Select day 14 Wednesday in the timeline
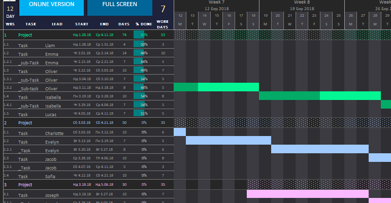The height and width of the screenshot is (203, 391). 204,19
